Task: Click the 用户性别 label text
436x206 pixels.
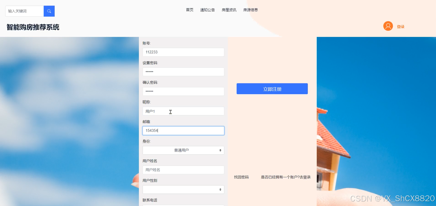Action: tap(150, 180)
